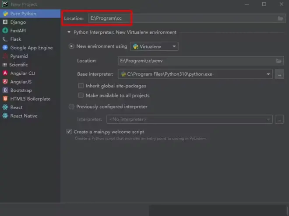Close the New Project dialog

pos(282,4)
